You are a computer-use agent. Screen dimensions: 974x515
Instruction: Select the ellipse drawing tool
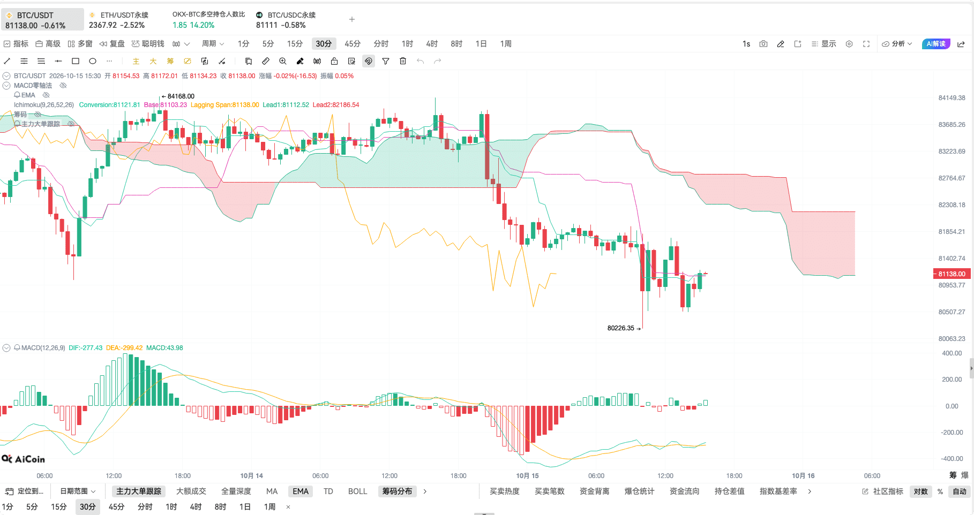pos(93,61)
